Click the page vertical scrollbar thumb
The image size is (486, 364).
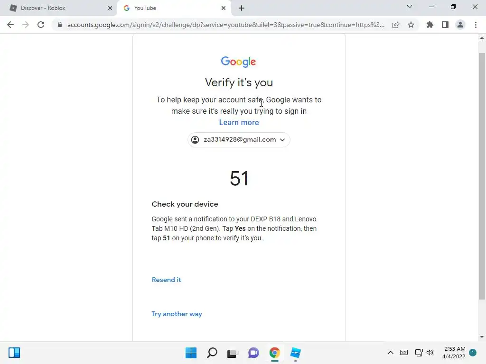click(482, 176)
